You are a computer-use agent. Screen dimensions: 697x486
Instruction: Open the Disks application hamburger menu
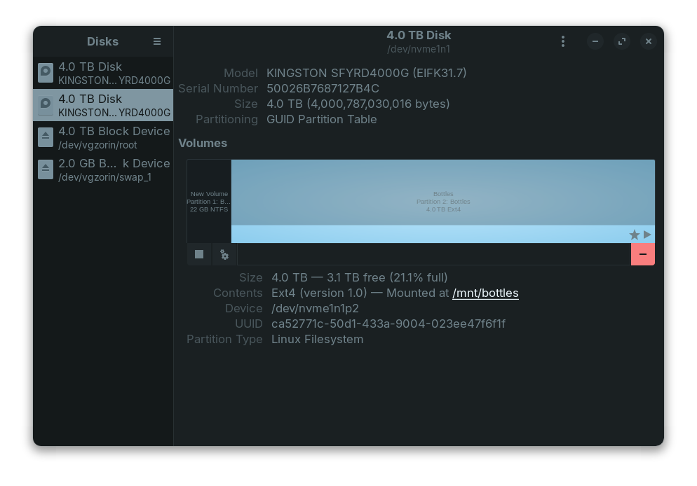[x=157, y=41]
